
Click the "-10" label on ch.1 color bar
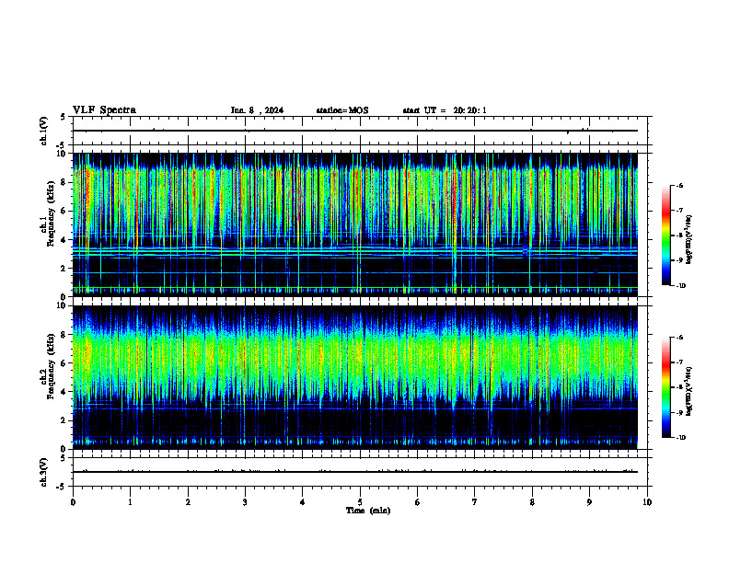pos(680,286)
